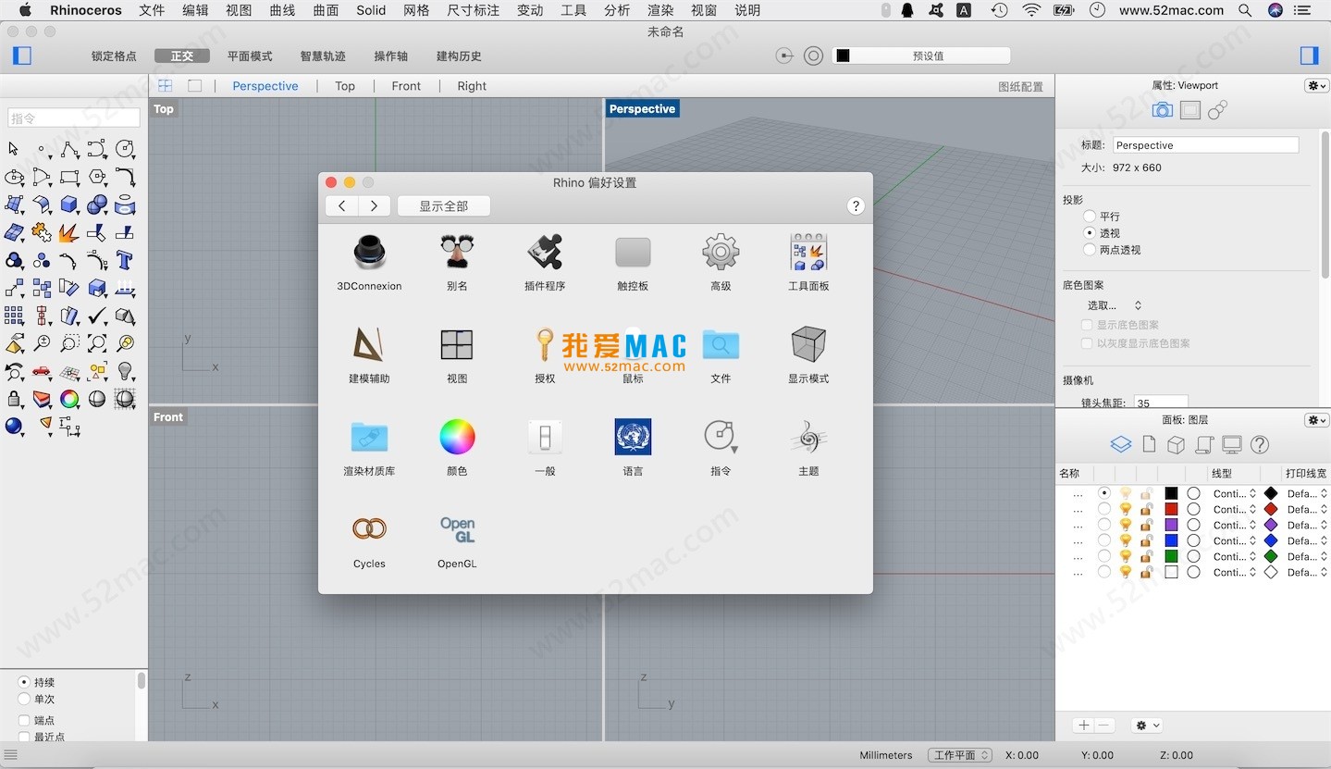Open linetype dropdown for the green layer
The width and height of the screenshot is (1331, 769).
tap(1235, 556)
